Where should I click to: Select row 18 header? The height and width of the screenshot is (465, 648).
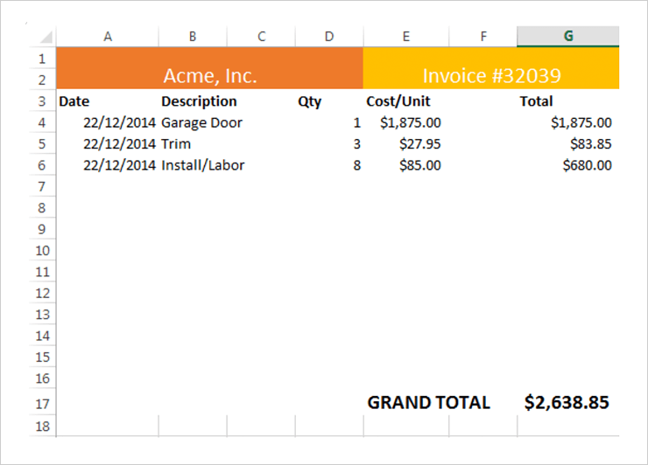(x=42, y=426)
